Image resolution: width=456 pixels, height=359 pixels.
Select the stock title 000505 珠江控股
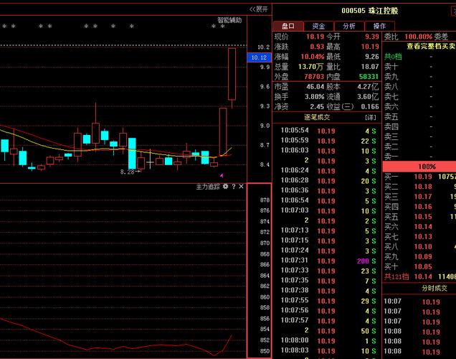370,11
